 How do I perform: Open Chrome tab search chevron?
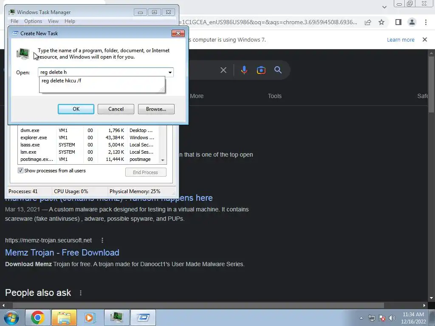tap(384, 7)
